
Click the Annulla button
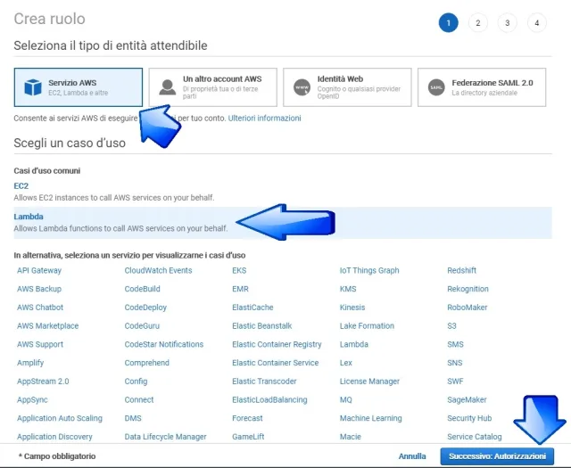412,456
